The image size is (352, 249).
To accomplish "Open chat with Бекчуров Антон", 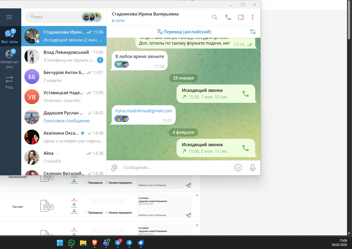I will [64, 76].
